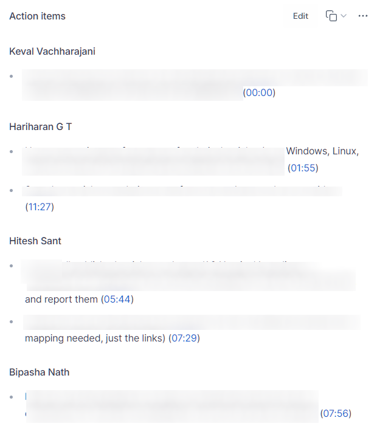Viewport: 377px width, 429px height.
Task: Click the "mapping needed, just the links" text
Action: (94, 338)
